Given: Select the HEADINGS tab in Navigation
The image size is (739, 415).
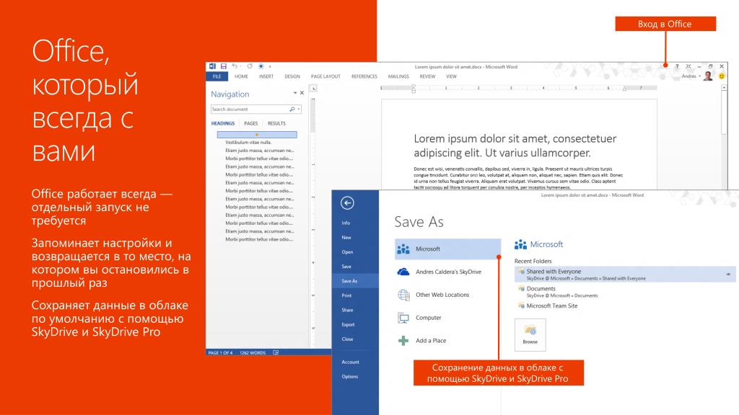Looking at the screenshot, I should 223,123.
